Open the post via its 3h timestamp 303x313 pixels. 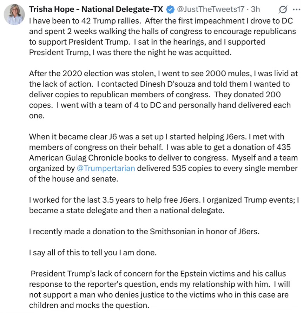click(255, 9)
